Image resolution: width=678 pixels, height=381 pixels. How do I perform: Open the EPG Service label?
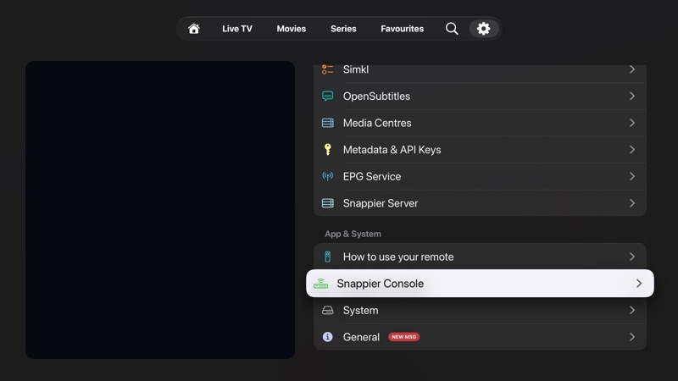click(x=372, y=176)
